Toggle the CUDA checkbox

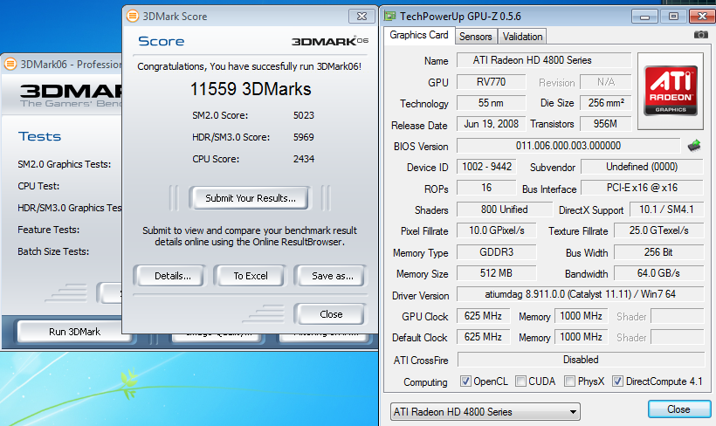click(x=520, y=381)
